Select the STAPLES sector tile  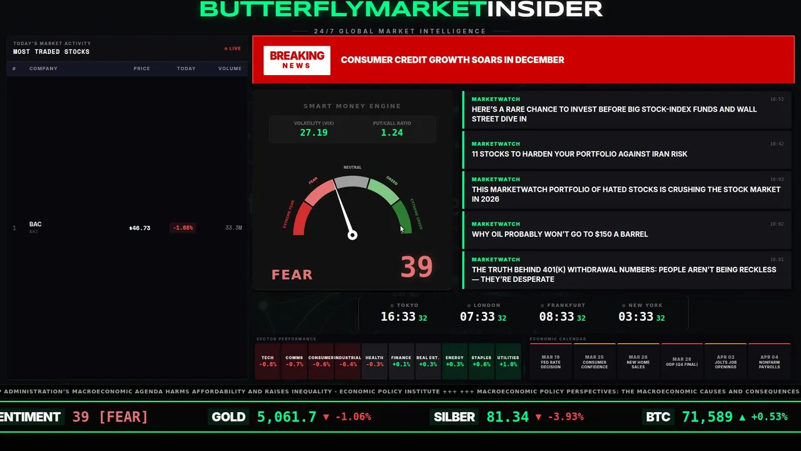pos(481,361)
